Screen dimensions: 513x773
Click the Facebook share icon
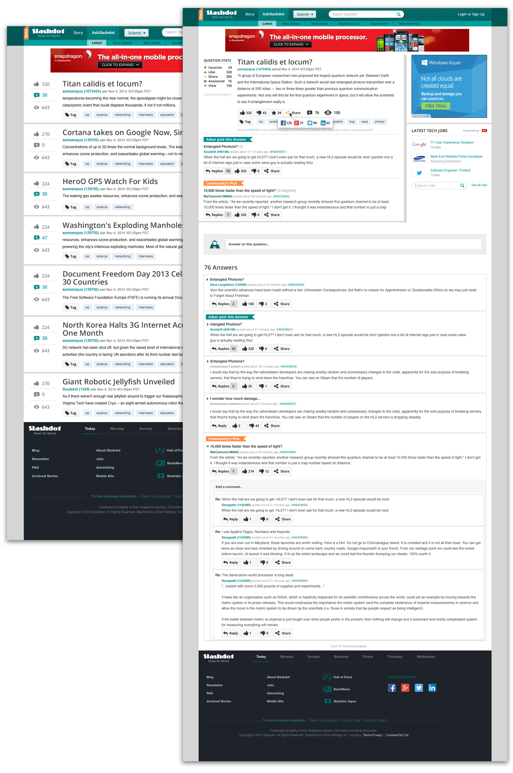click(x=284, y=122)
